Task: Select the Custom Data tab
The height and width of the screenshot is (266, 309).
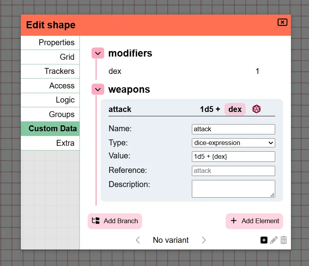Action: 50,128
